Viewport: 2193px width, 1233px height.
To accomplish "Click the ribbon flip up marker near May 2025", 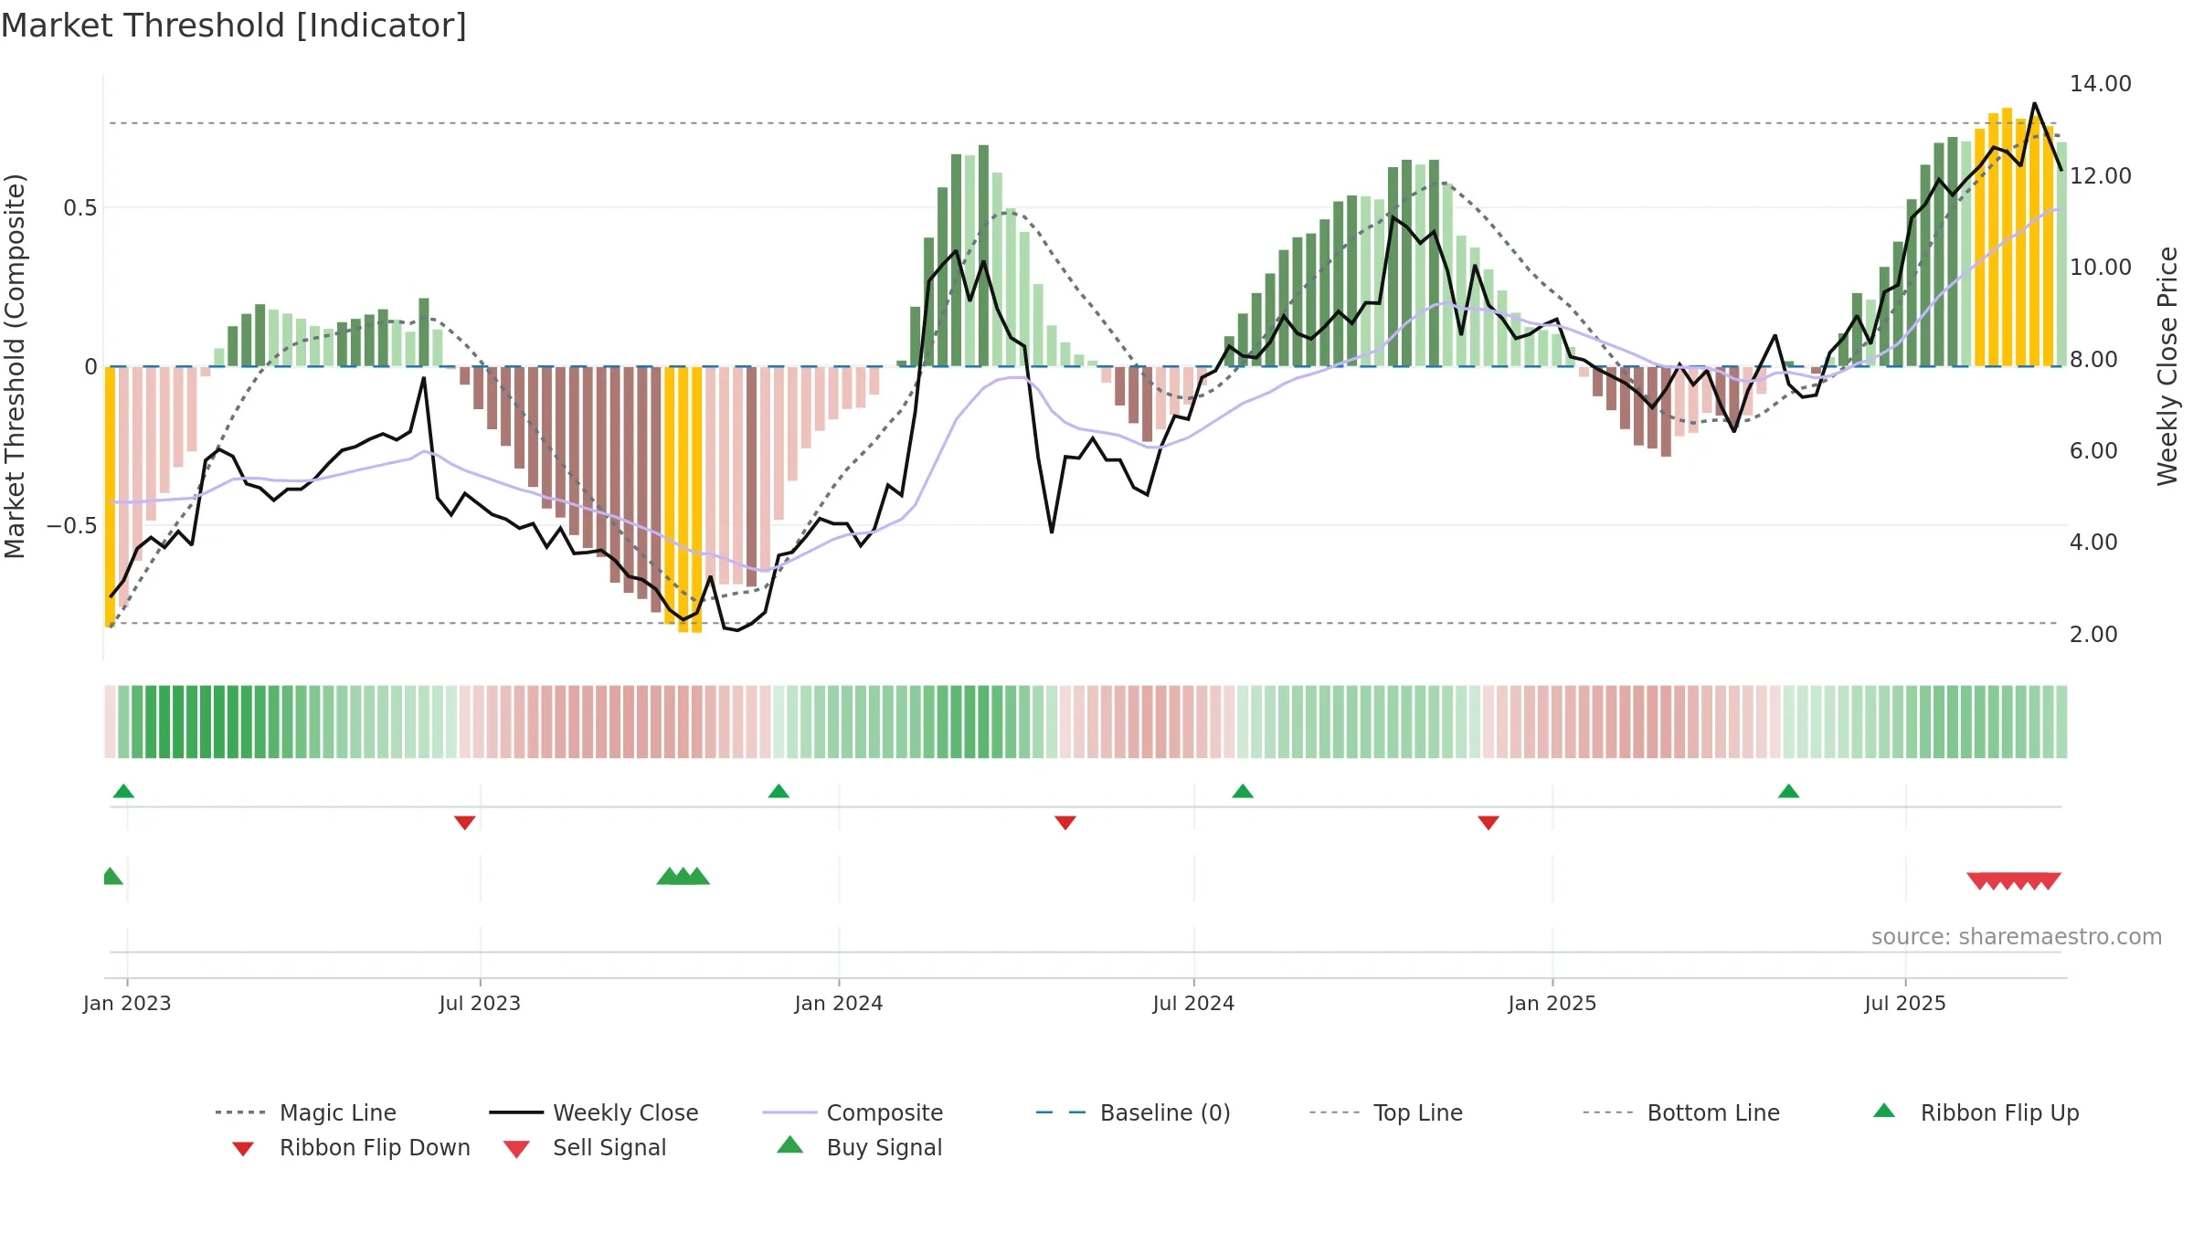I will pos(1789,791).
